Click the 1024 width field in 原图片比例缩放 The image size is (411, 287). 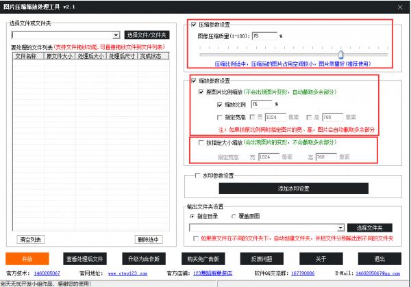tap(275, 117)
